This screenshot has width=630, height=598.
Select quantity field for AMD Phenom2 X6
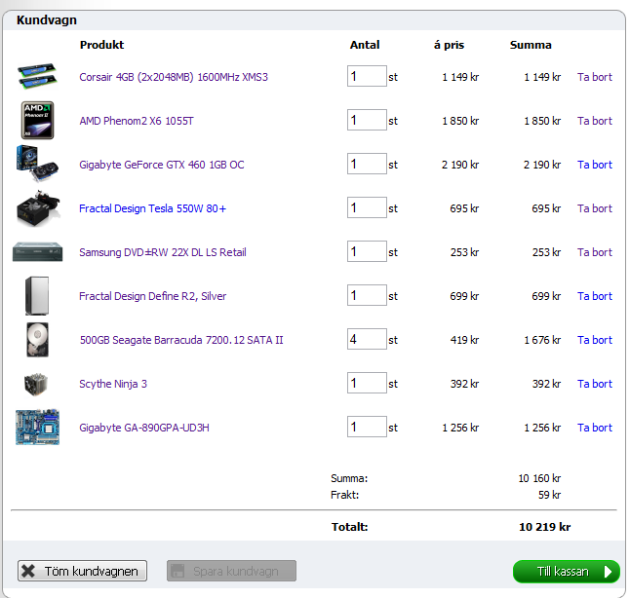pos(367,121)
